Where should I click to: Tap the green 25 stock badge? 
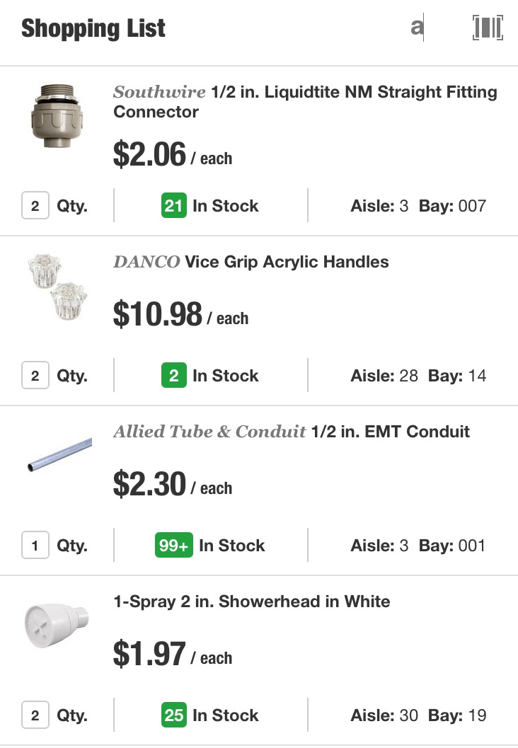(x=173, y=715)
